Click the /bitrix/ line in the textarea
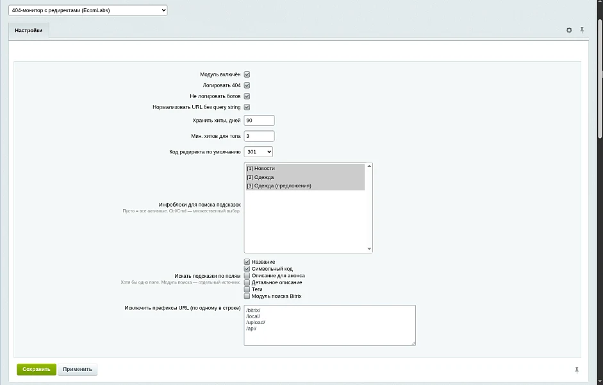 253,311
